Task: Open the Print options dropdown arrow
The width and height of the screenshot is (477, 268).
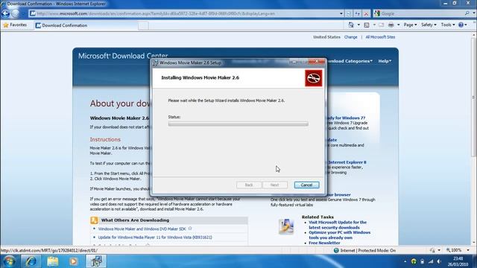Action: tap(398, 25)
